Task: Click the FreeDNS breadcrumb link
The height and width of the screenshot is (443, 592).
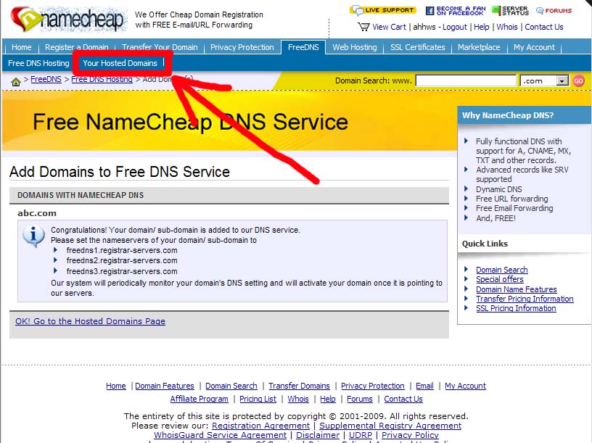Action: 46,79
